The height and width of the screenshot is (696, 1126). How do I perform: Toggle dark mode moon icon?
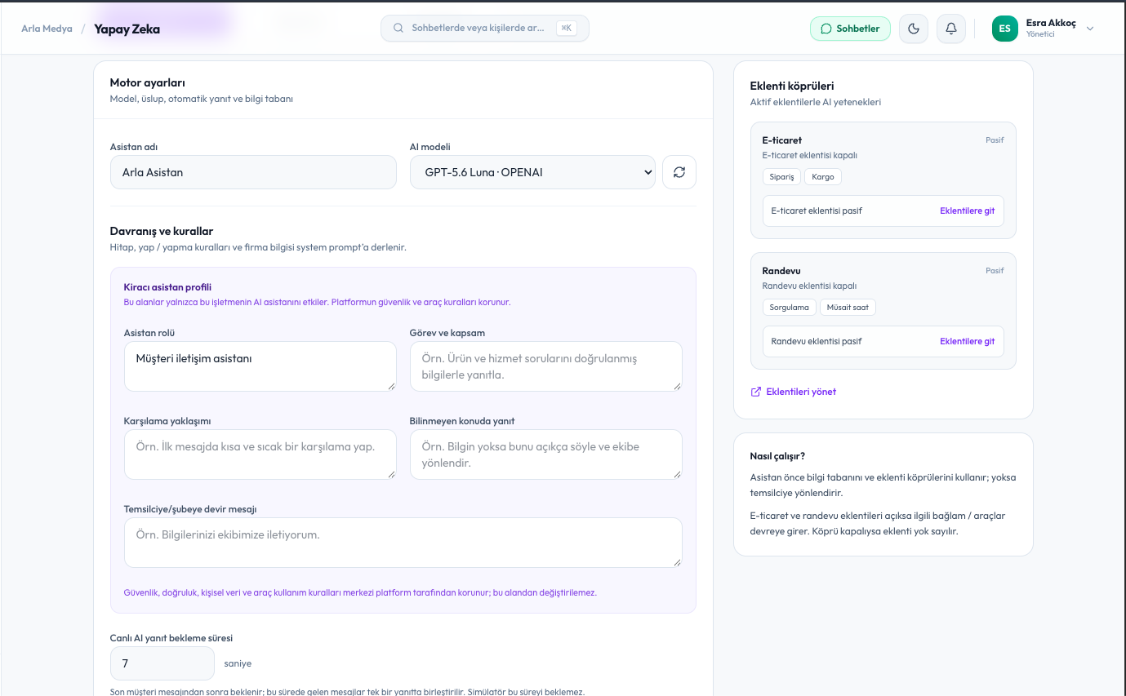[x=914, y=29]
